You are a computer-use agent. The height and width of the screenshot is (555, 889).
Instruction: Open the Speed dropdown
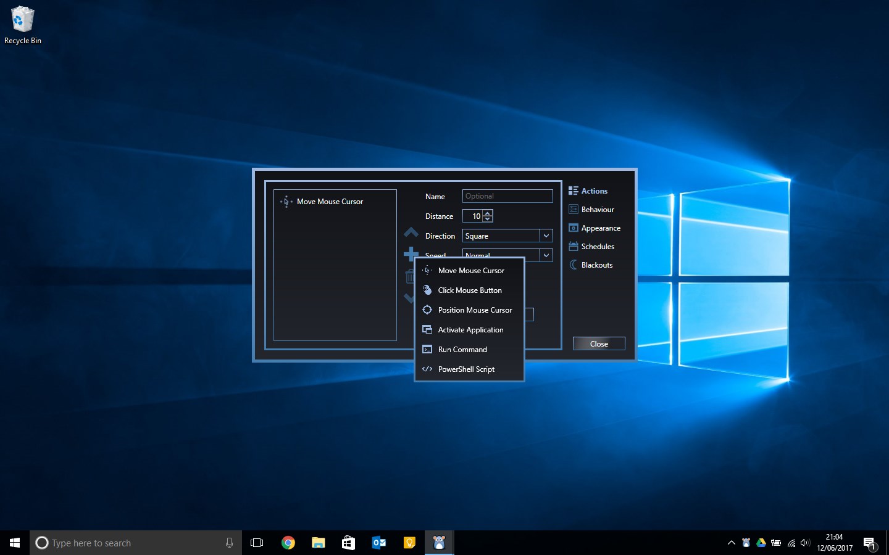point(546,255)
